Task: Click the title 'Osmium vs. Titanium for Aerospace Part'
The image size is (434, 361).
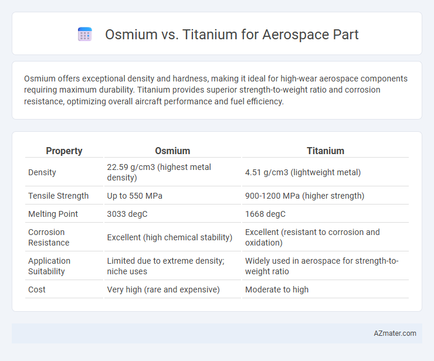Action: click(x=232, y=35)
